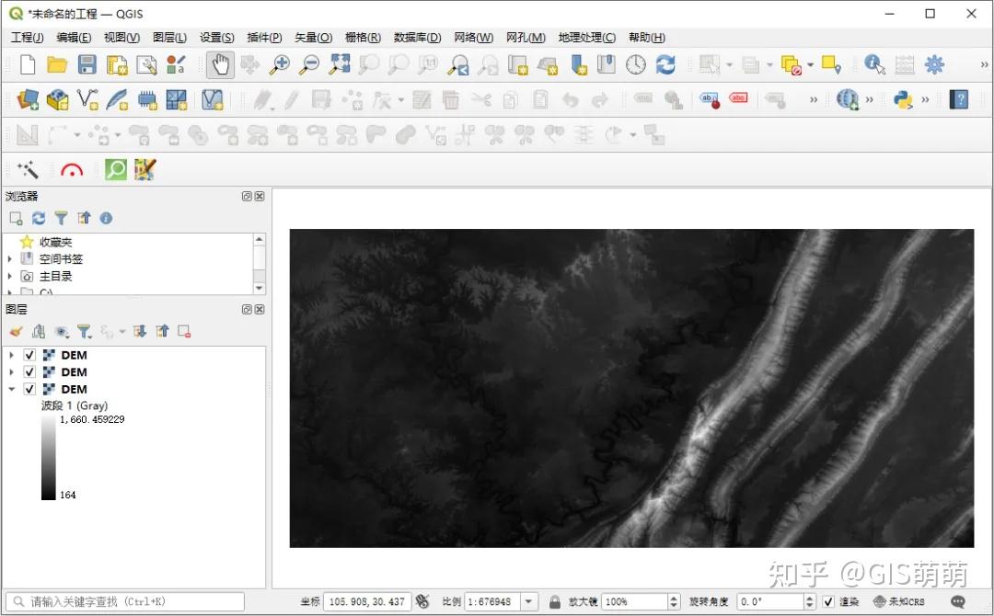Open the temporal controller clock
994x616 pixels.
click(x=636, y=64)
